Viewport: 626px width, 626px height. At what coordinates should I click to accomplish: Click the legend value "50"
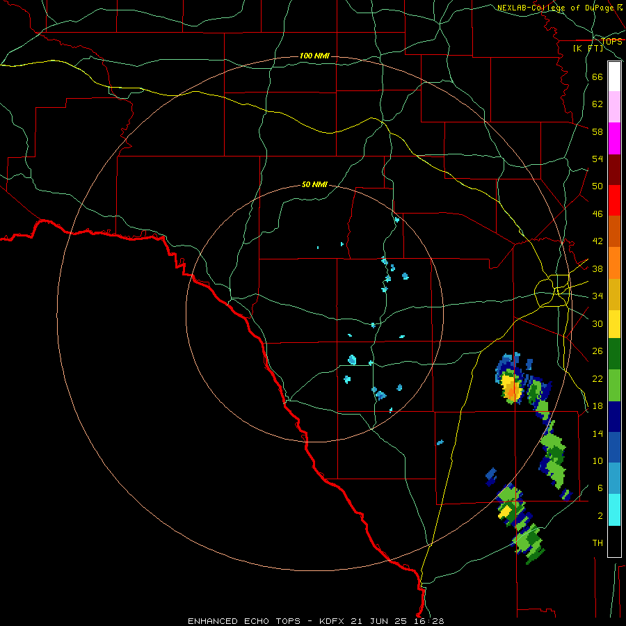click(x=597, y=186)
